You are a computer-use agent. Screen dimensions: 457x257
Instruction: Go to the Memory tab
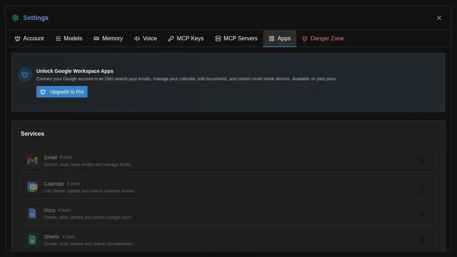click(108, 39)
